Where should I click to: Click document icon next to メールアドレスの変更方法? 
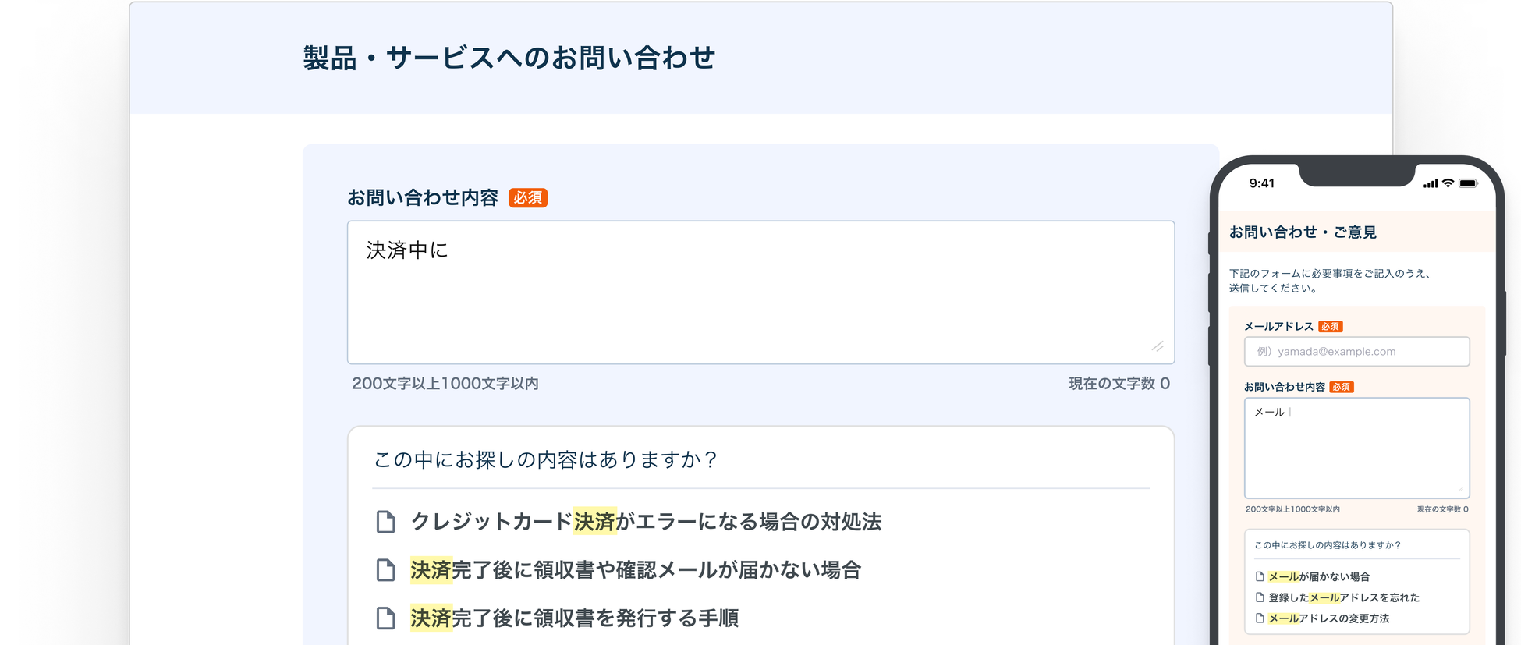click(x=1260, y=618)
